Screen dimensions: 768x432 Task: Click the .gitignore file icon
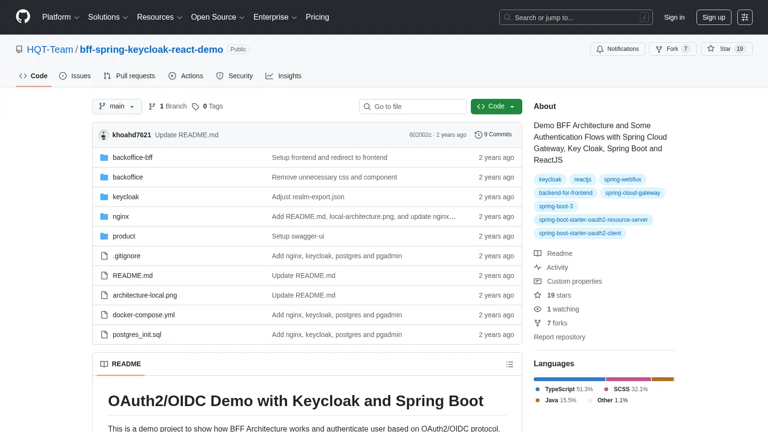coord(104,256)
